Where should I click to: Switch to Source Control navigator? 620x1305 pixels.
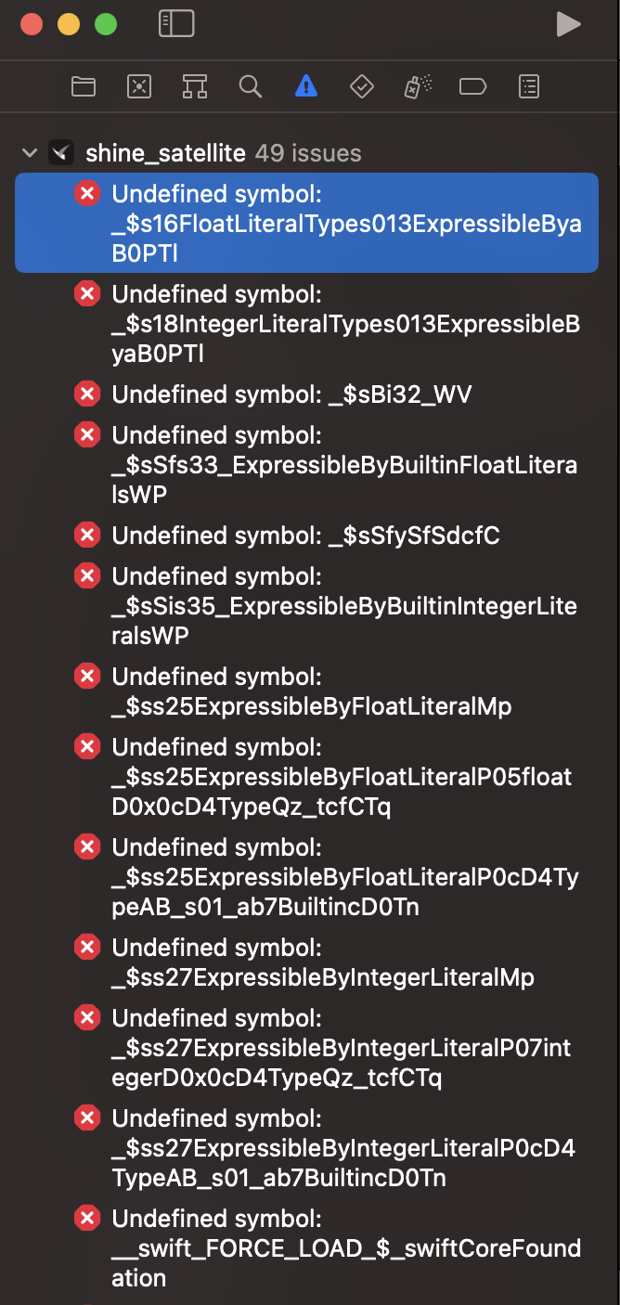point(139,87)
